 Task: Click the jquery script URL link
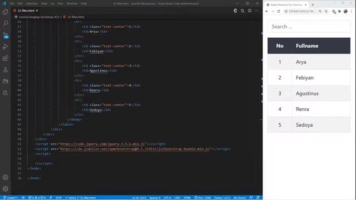[103, 144]
